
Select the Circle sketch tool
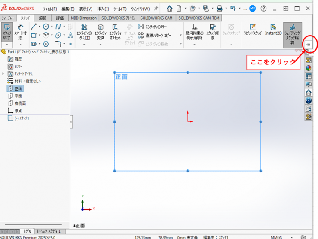(46, 27)
